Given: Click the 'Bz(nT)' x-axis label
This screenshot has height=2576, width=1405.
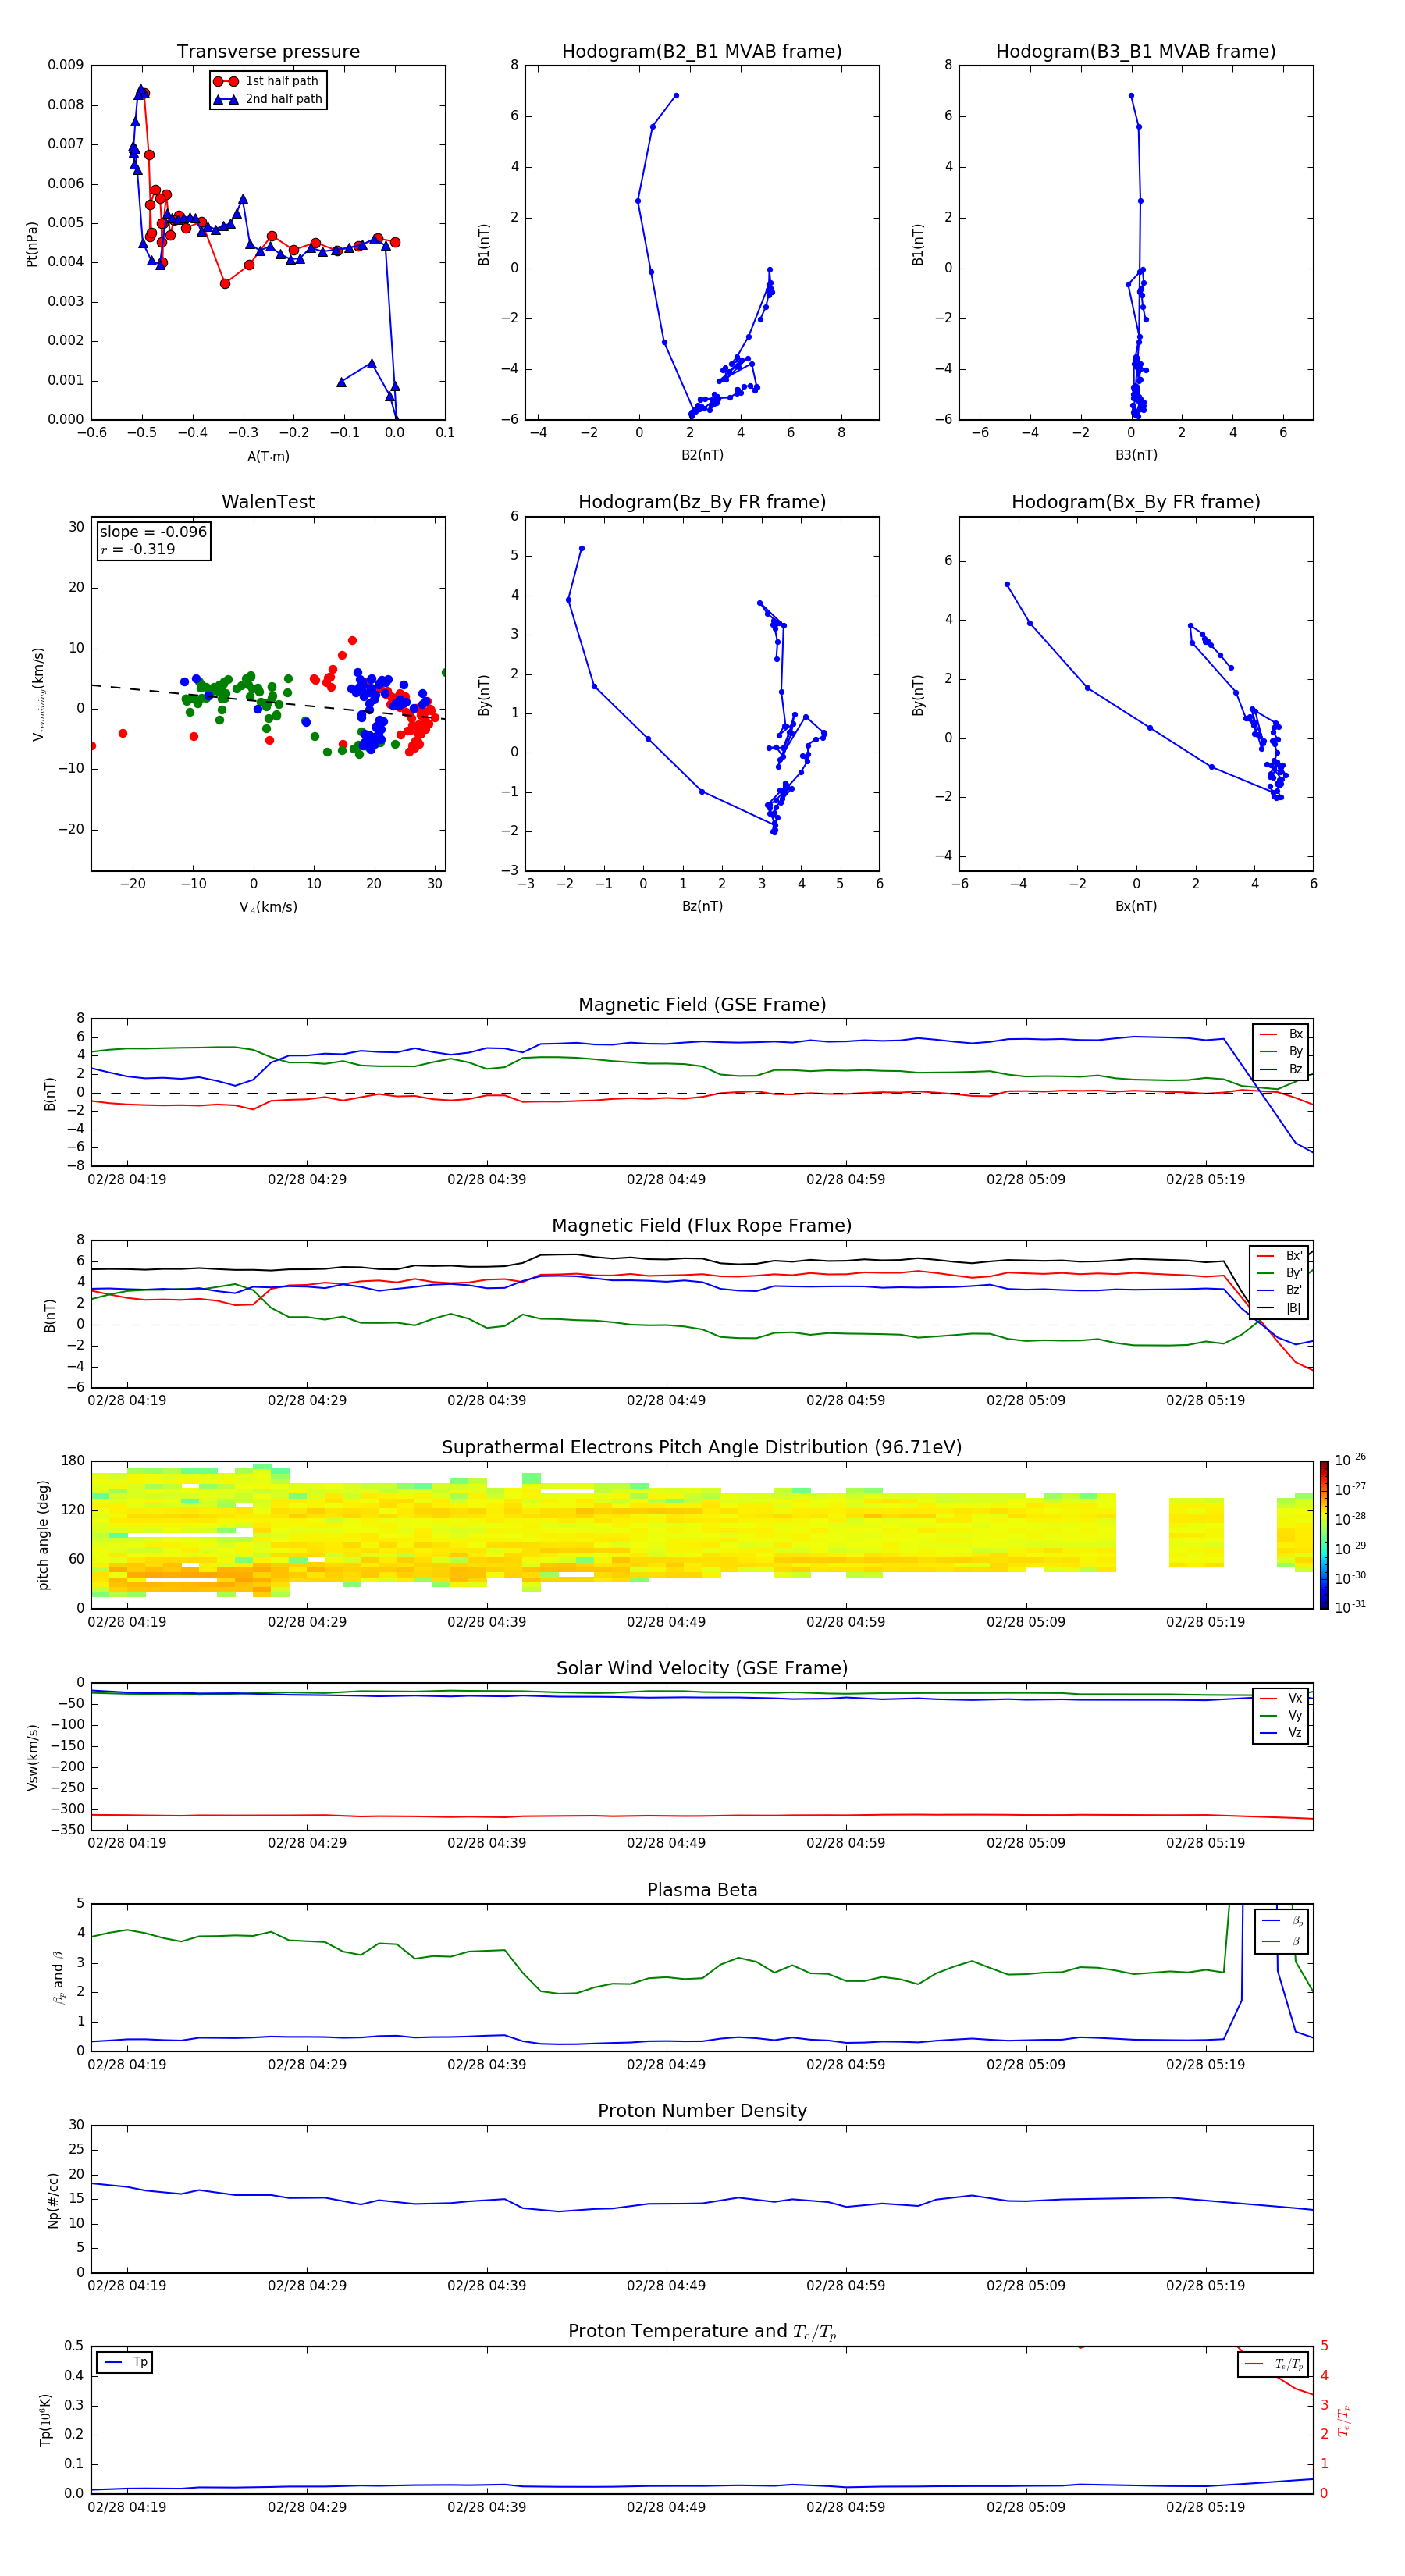Looking at the screenshot, I should (702, 906).
